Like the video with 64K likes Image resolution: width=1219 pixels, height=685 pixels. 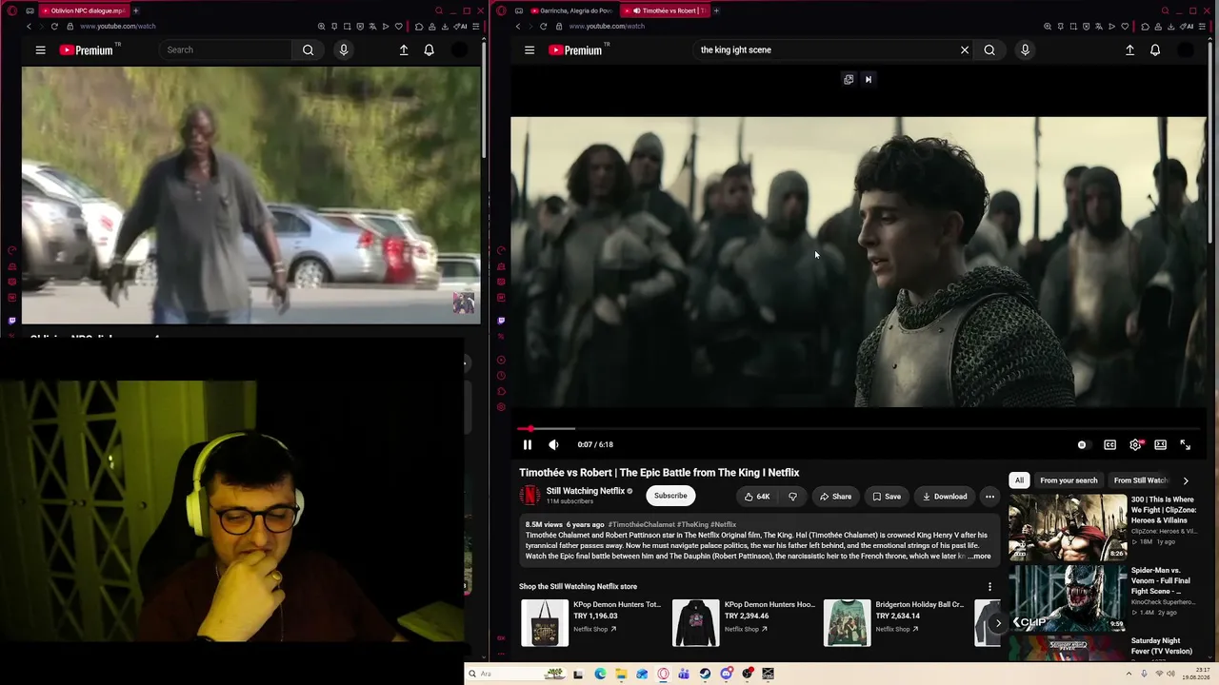757,496
